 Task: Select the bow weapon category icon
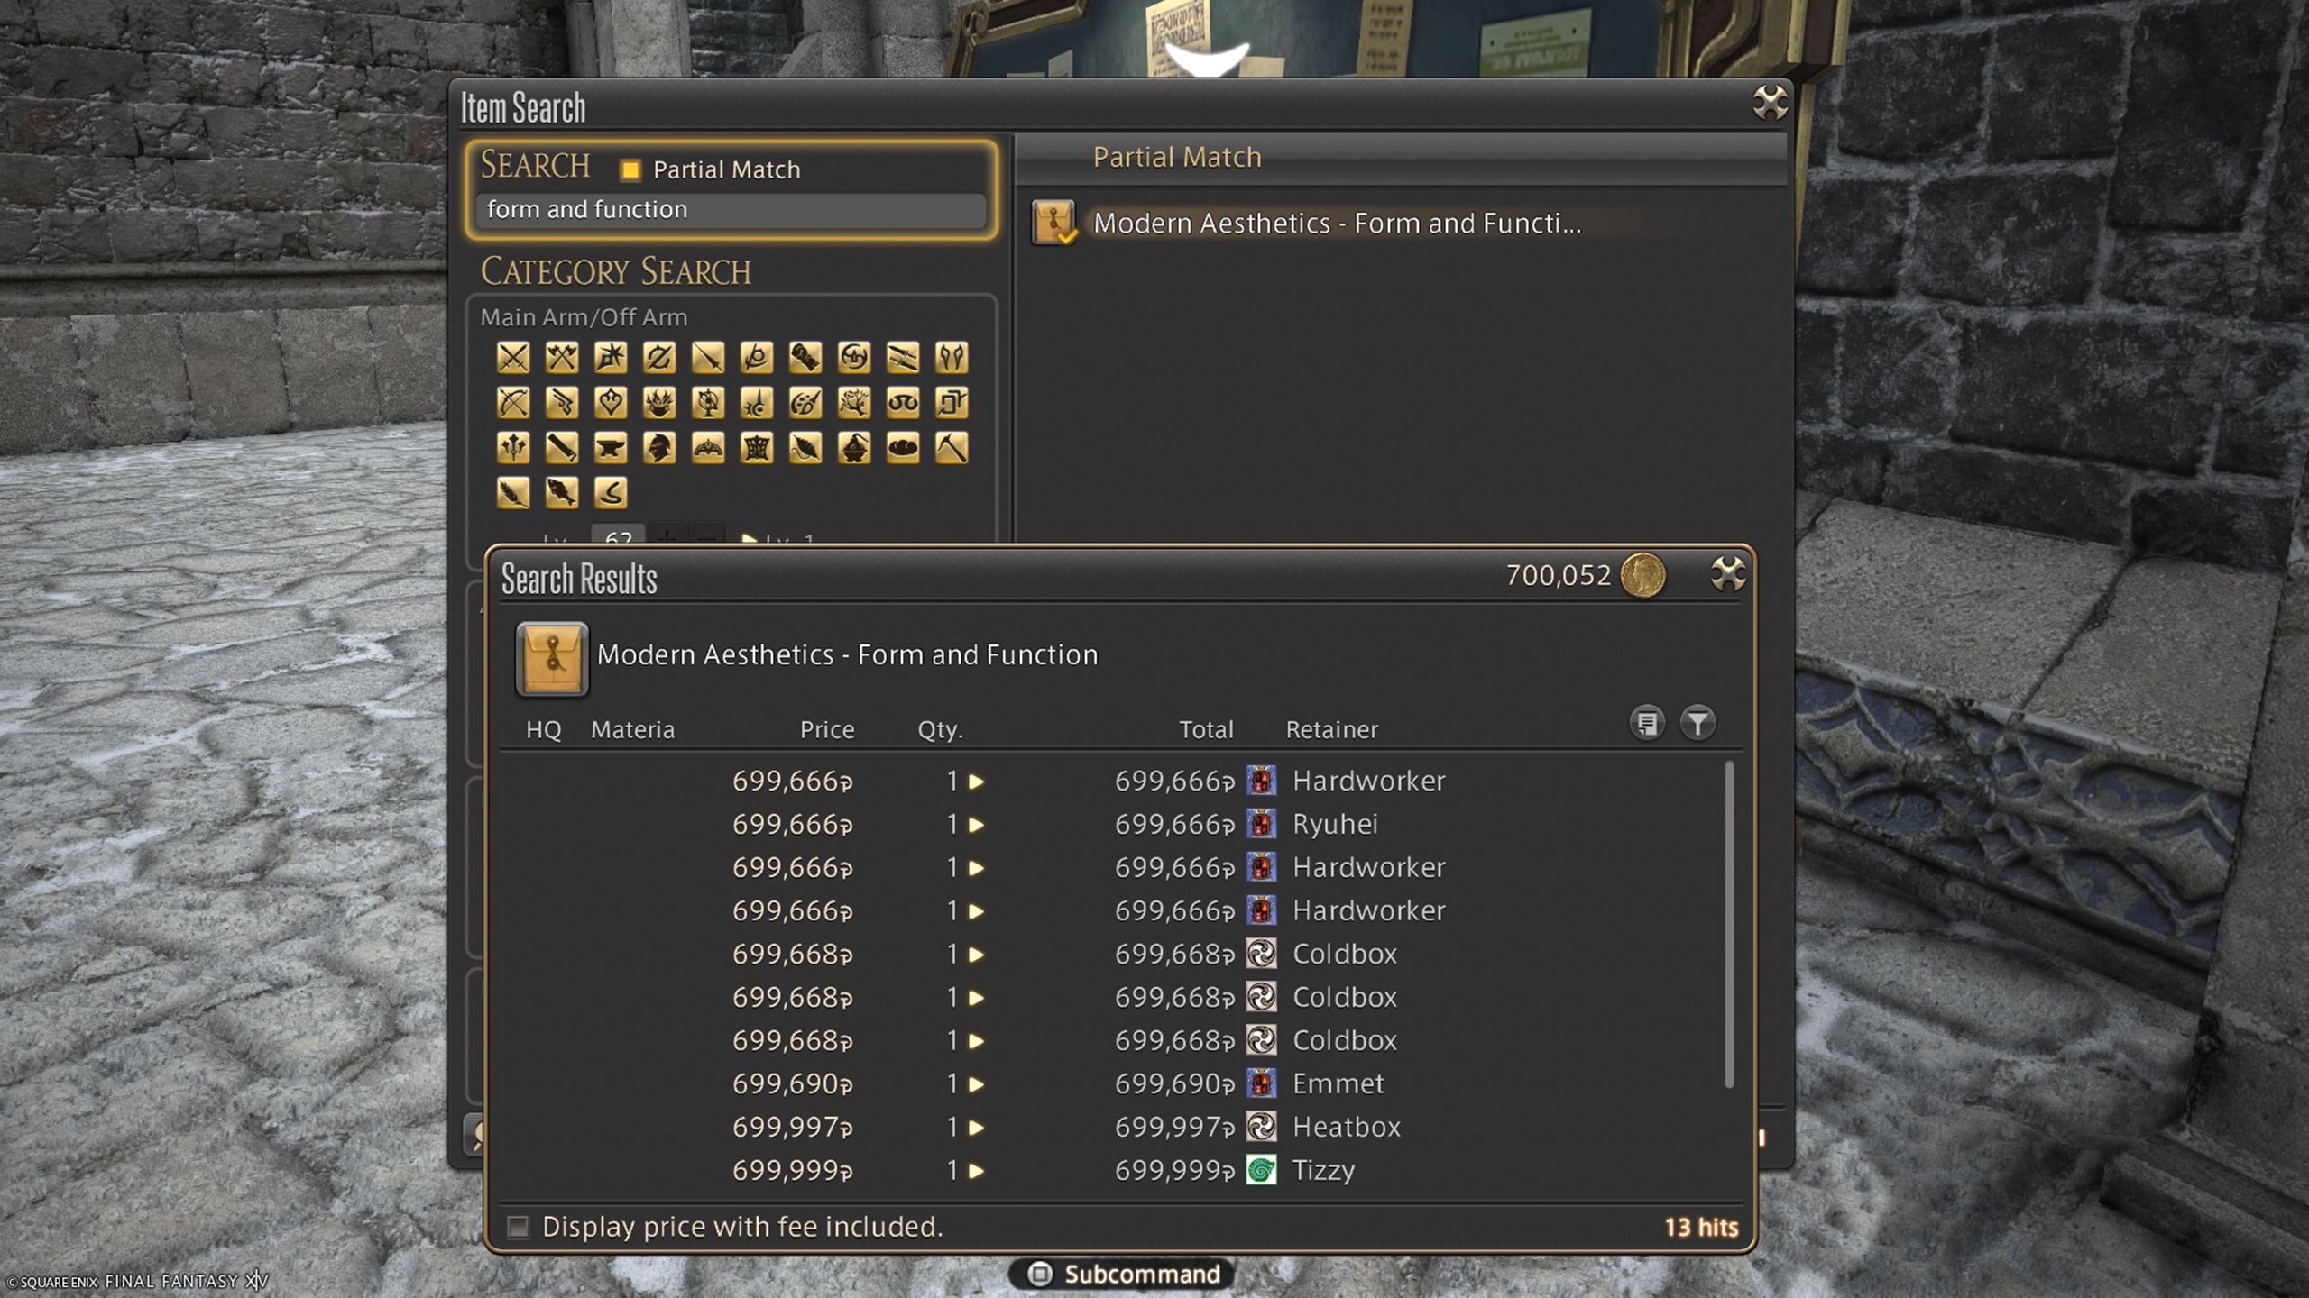tap(515, 403)
